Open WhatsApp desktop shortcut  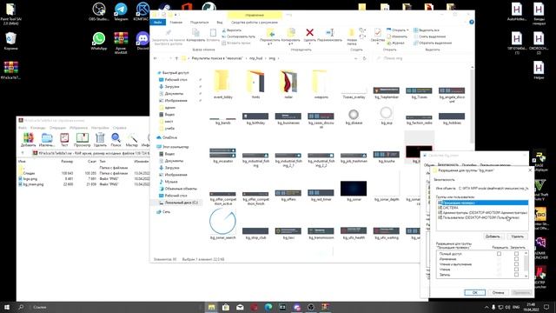click(99, 41)
